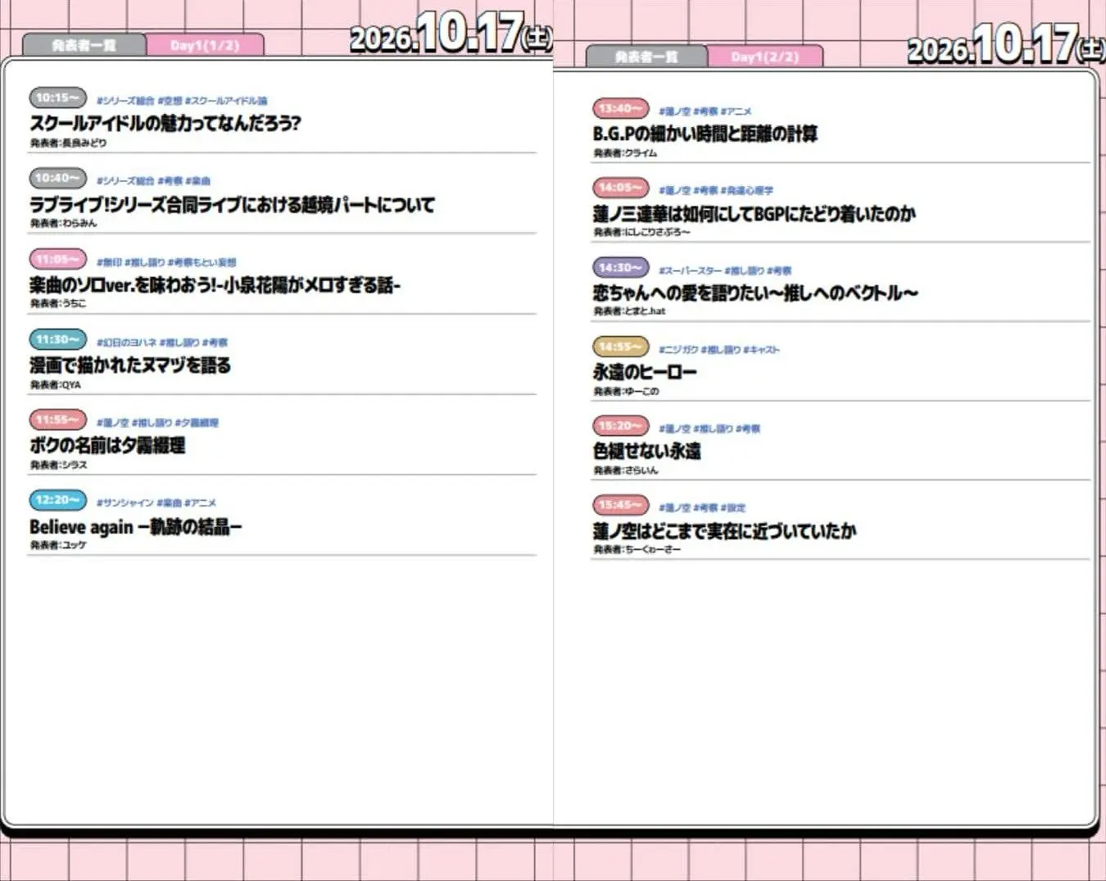The height and width of the screenshot is (881, 1106).
Task: Select the title 蓮ノ空はどこまで実在に近づいていたか
Action: click(724, 530)
